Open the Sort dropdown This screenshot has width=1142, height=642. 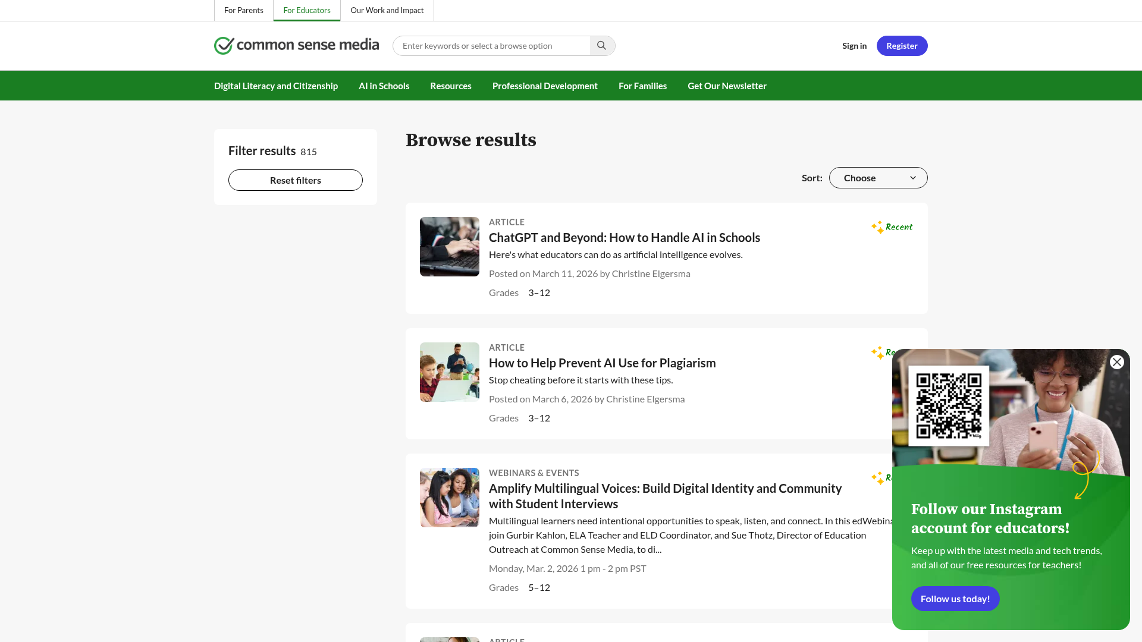pyautogui.click(x=878, y=178)
